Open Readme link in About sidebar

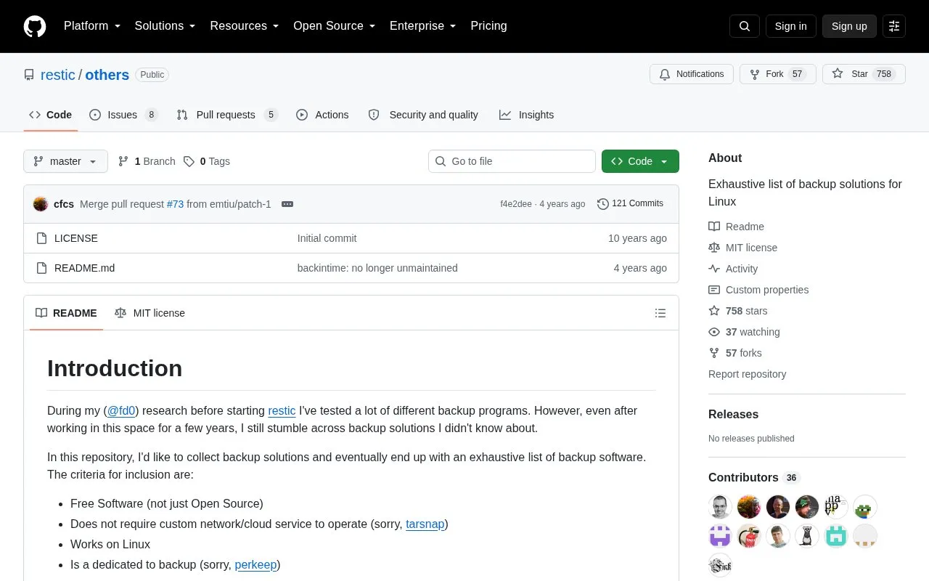(x=736, y=227)
